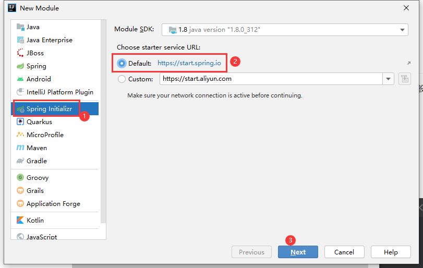Click the "Maven" list row text

(x=37, y=148)
